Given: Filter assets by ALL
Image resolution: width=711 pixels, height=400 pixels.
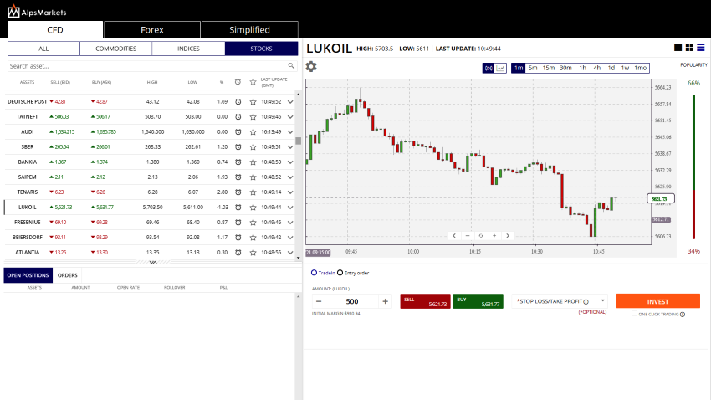Looking at the screenshot, I should [43, 49].
